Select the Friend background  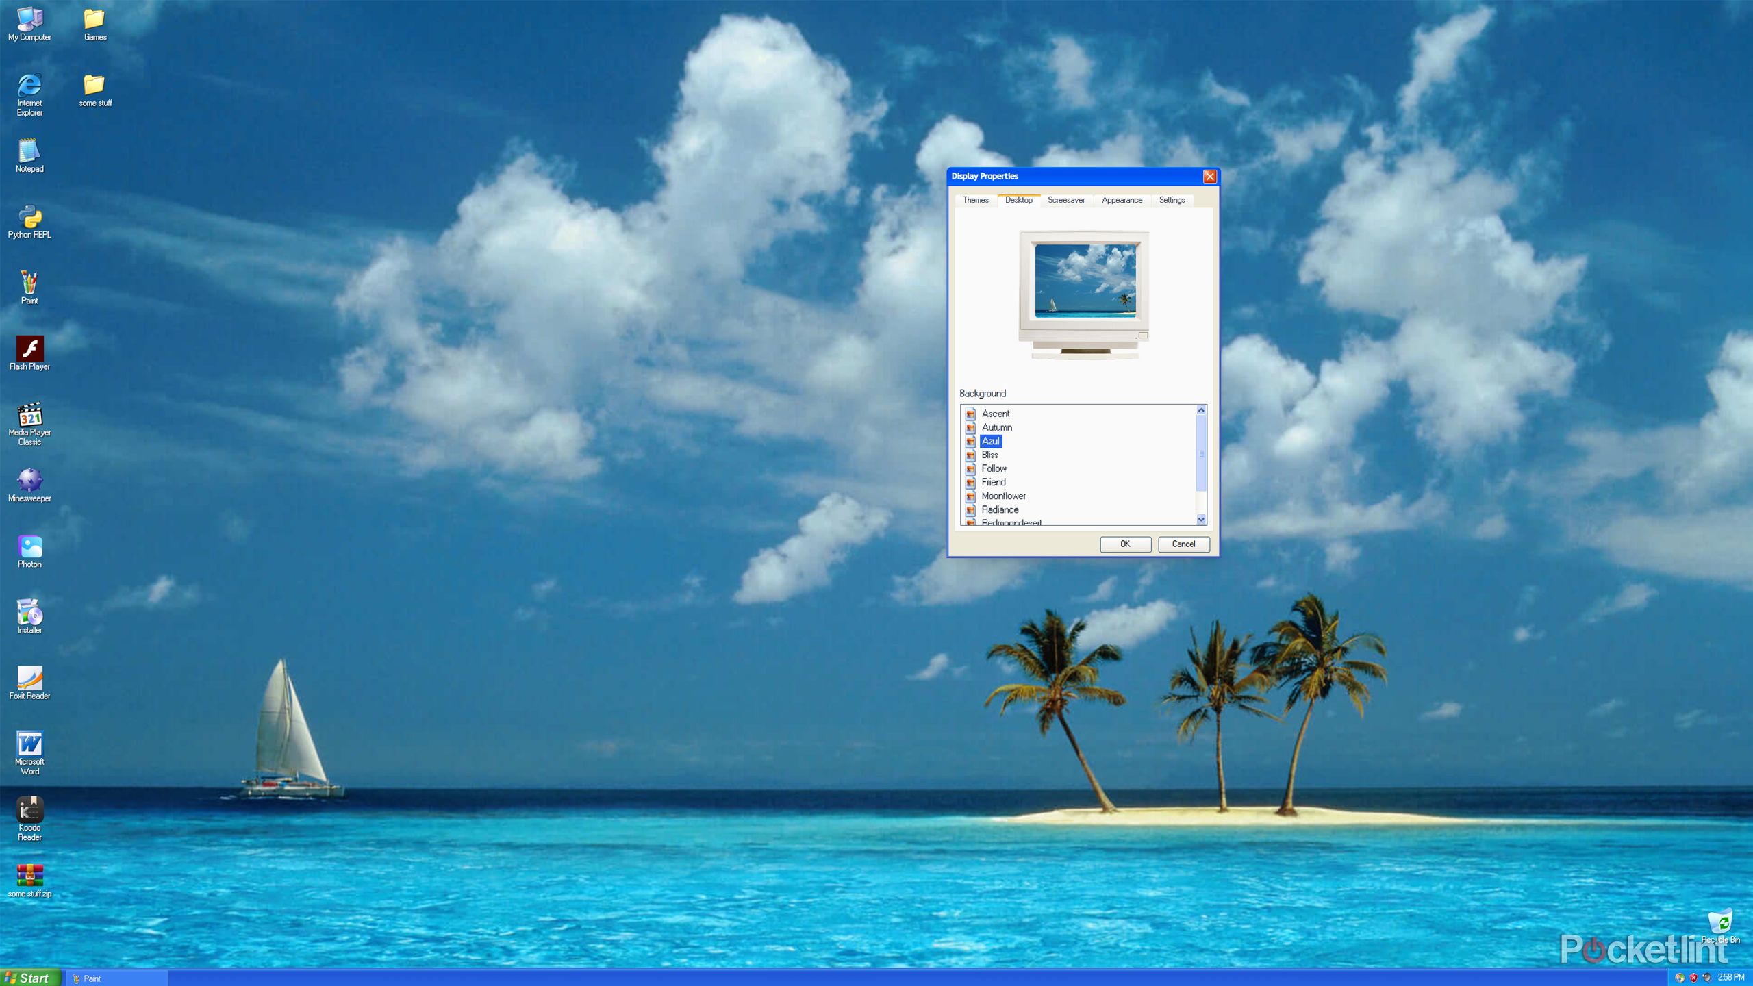click(x=993, y=482)
